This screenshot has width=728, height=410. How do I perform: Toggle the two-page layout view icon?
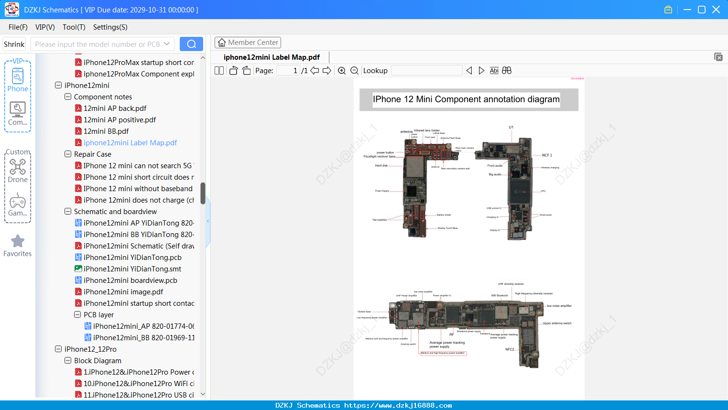tap(219, 70)
